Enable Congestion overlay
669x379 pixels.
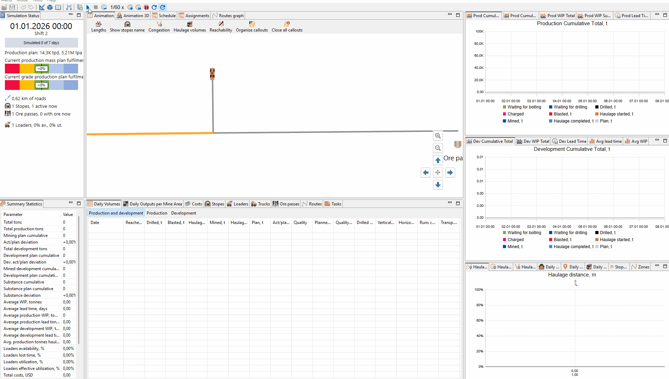[x=159, y=27]
